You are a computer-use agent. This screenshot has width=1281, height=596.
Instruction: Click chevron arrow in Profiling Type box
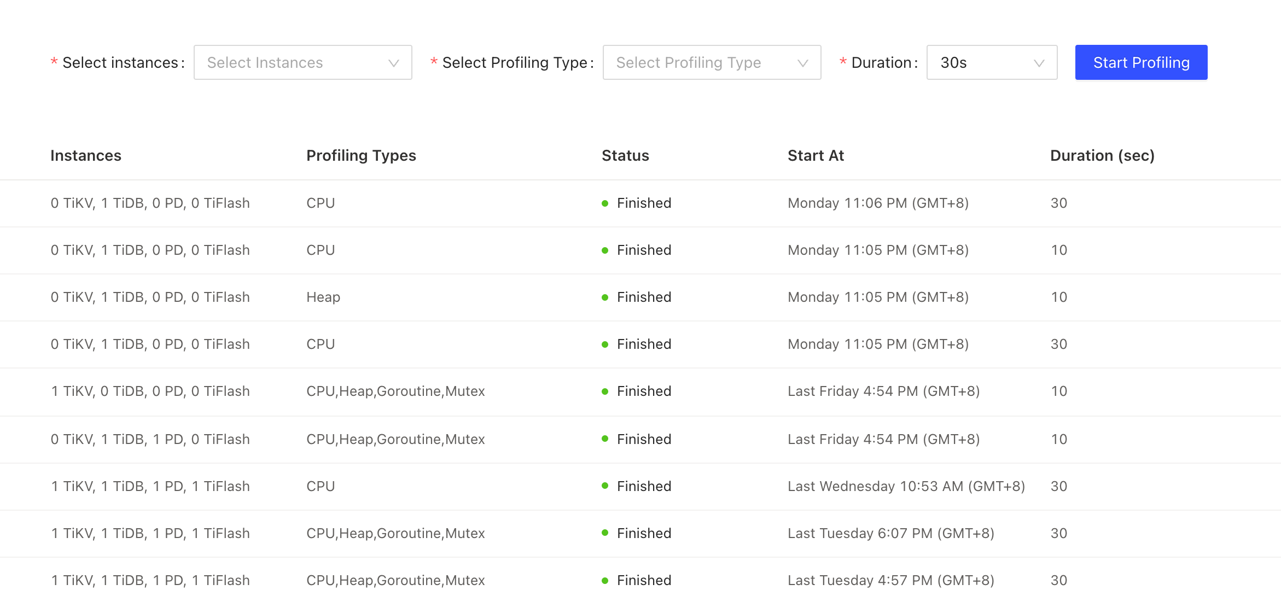(802, 63)
